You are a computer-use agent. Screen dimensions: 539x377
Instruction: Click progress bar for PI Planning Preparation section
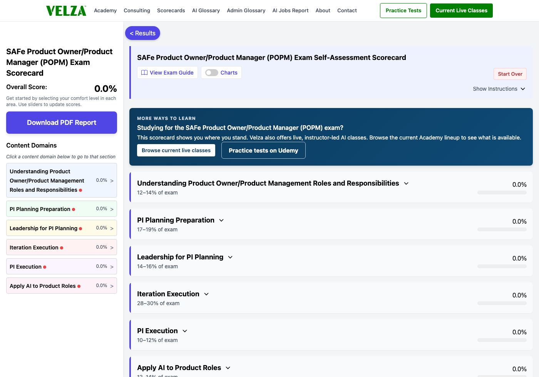(x=502, y=229)
